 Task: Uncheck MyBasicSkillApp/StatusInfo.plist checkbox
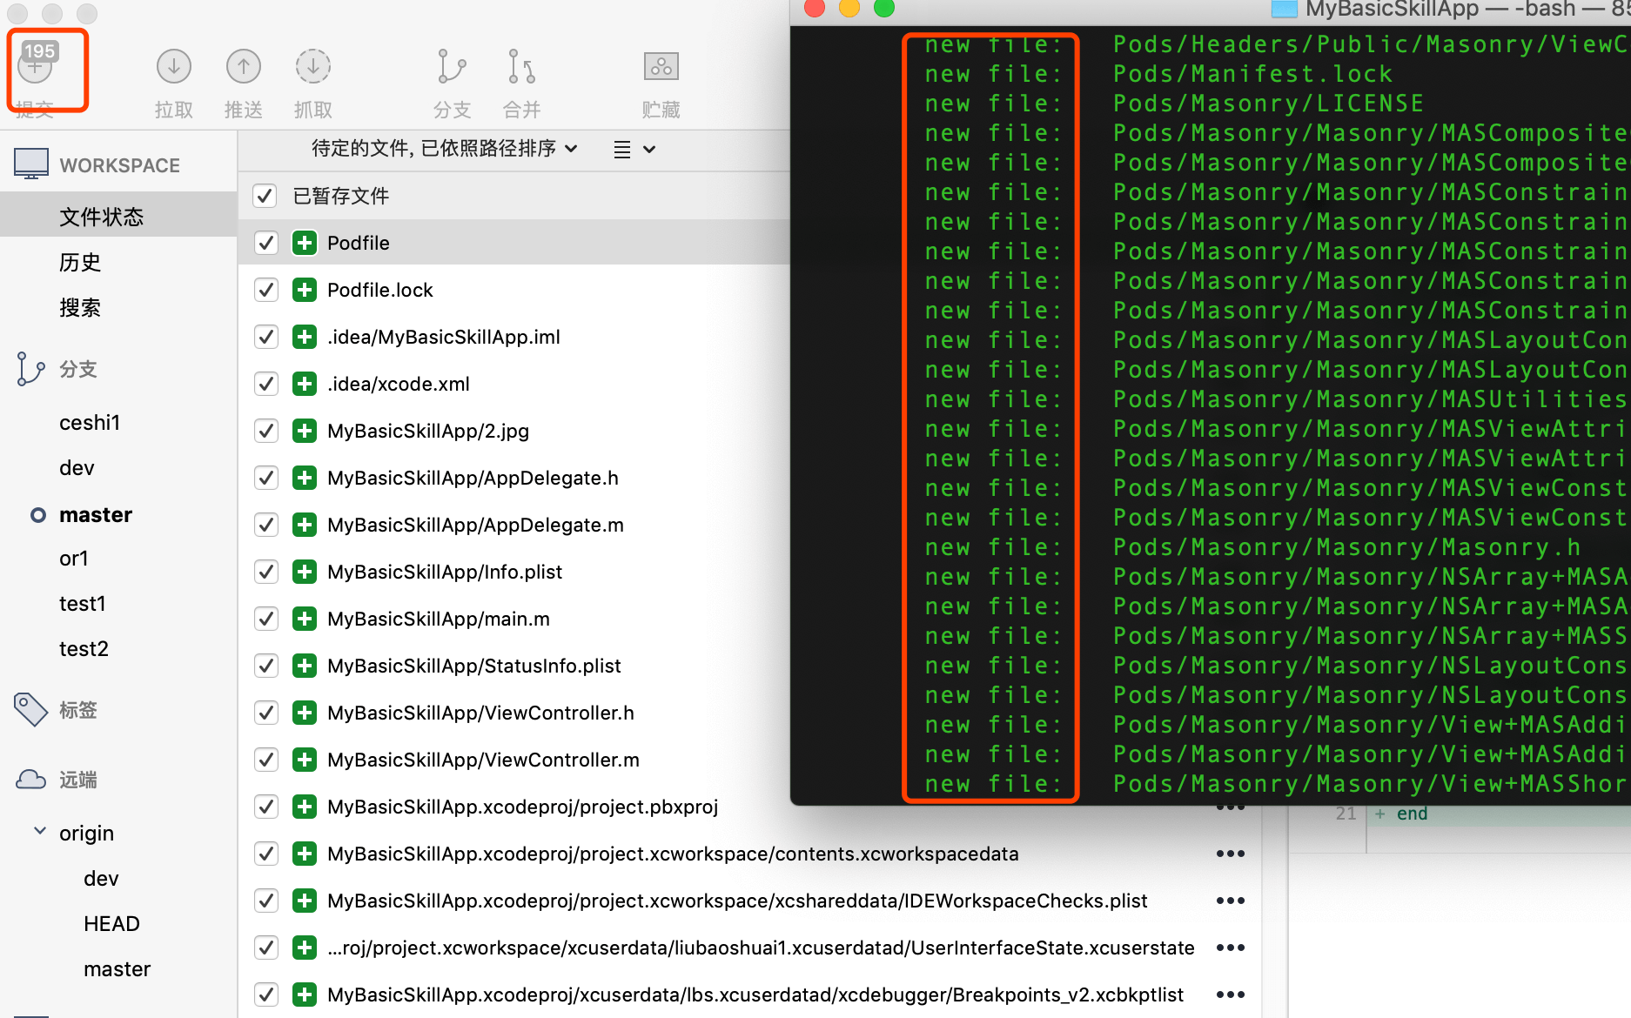tap(265, 666)
